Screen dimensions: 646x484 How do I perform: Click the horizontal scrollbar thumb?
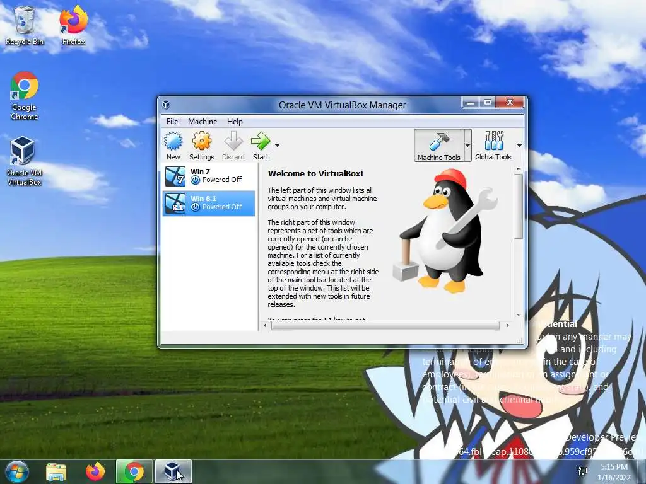click(385, 326)
